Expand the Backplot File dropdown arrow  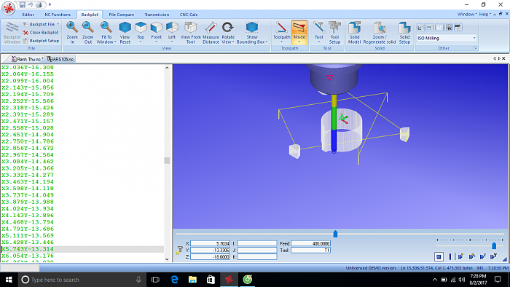click(x=58, y=24)
